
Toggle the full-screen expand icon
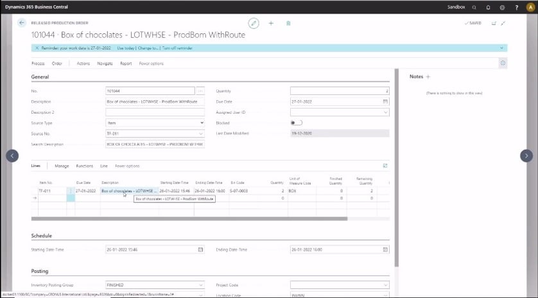503,23
